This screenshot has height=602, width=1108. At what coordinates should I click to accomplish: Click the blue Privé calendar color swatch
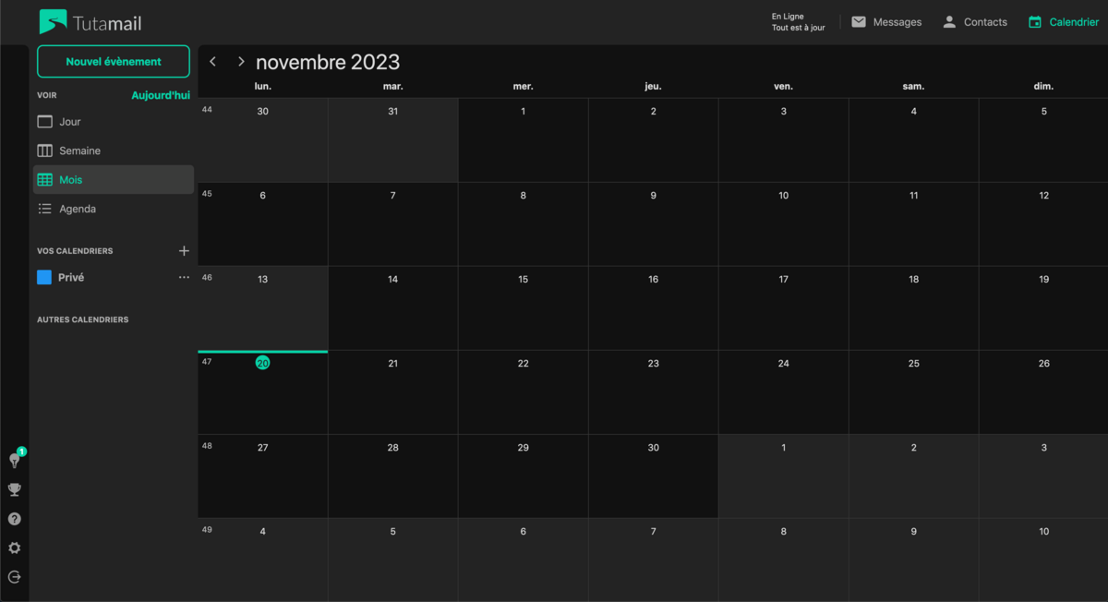coord(42,277)
